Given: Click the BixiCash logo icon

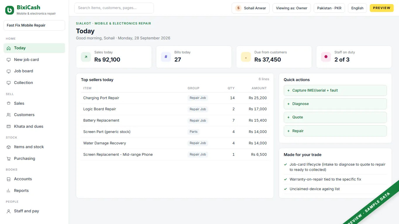Looking at the screenshot, I should tap(10, 10).
